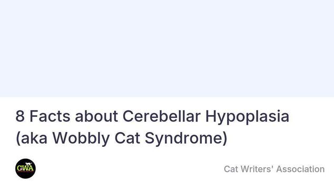
Task: Click the CWA round logo icon
Action: point(26,169)
